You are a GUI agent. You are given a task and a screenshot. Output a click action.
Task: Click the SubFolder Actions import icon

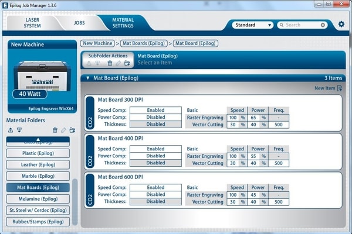(x=97, y=63)
